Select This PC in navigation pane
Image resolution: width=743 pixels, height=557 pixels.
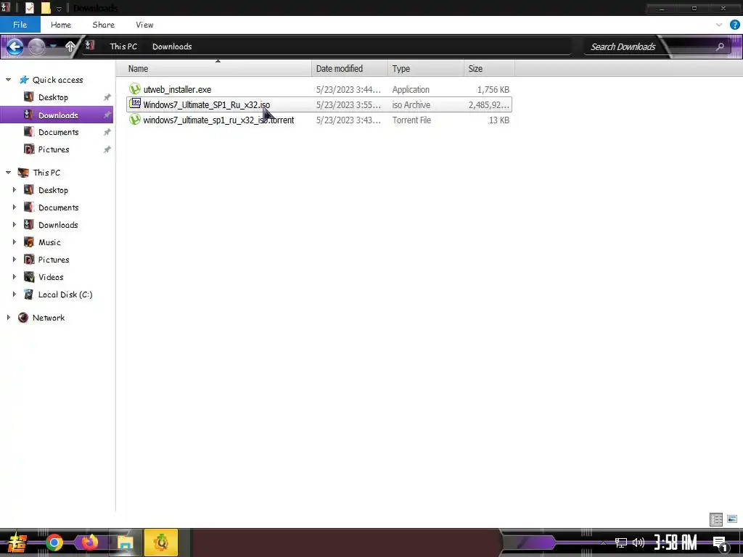click(x=46, y=173)
